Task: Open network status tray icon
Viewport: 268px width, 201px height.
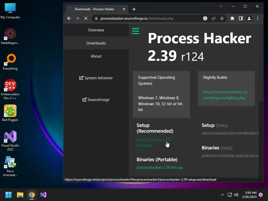Action: 230,195
